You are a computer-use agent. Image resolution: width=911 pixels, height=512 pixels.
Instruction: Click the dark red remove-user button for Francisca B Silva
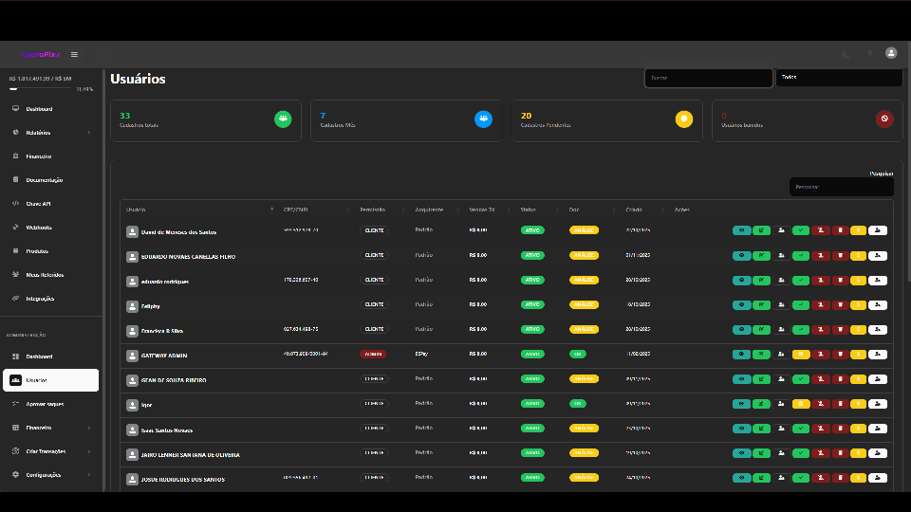pos(821,330)
